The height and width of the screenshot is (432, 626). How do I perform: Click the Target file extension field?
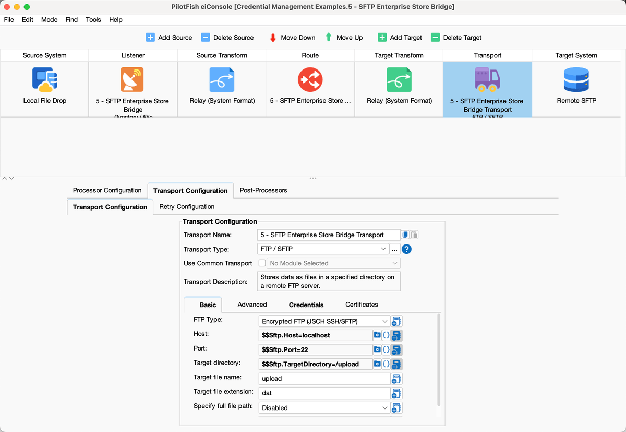point(324,393)
